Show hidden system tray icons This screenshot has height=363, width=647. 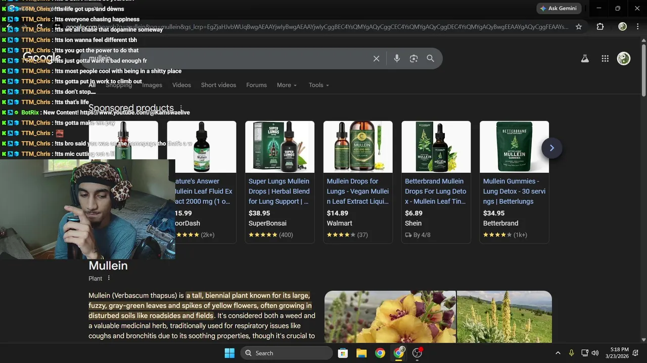tap(558, 353)
